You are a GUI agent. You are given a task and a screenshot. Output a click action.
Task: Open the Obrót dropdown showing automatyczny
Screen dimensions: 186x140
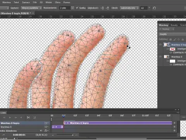click(x=129, y=8)
